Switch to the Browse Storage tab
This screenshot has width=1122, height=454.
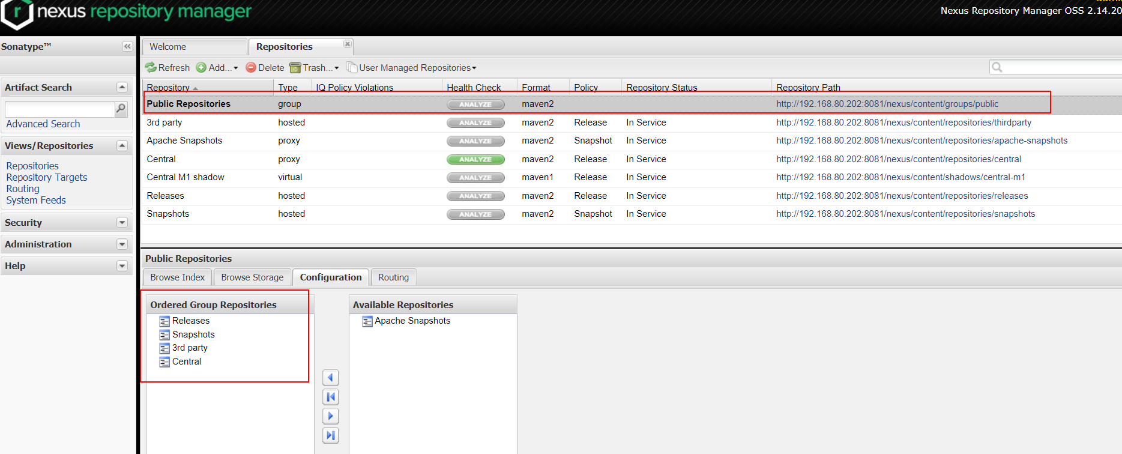[x=252, y=277]
